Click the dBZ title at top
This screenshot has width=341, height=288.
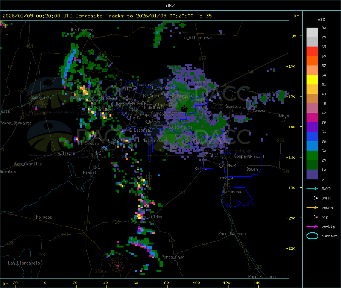[170, 6]
